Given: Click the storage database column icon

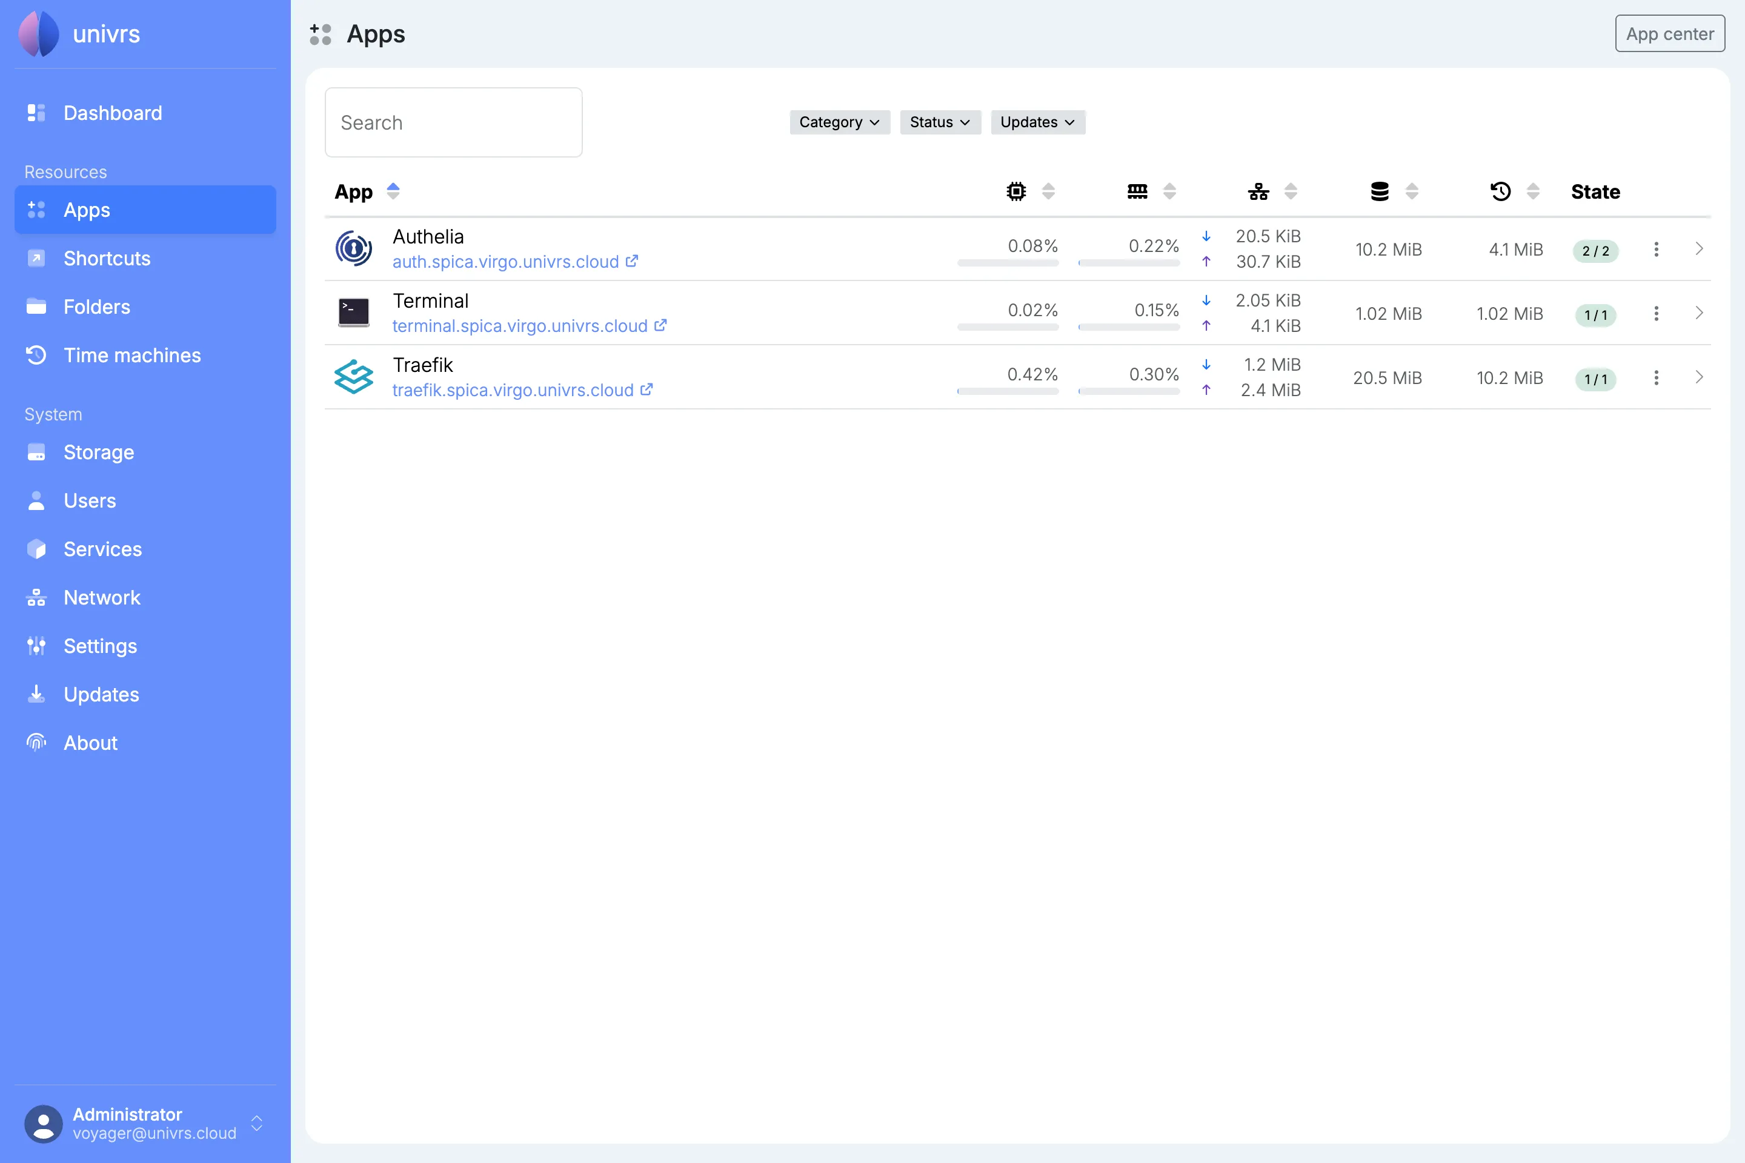Looking at the screenshot, I should [1379, 191].
